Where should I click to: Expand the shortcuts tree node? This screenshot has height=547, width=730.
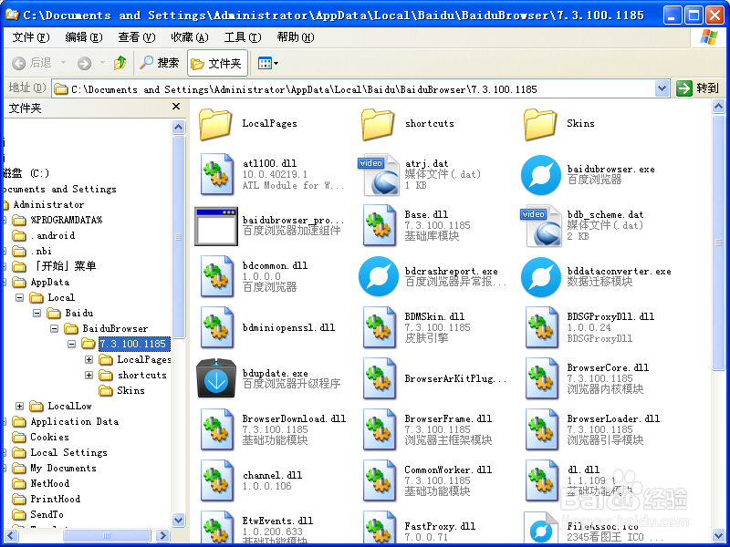[89, 375]
